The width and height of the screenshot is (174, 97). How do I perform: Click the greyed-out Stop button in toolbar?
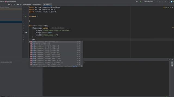click(x=165, y=2)
